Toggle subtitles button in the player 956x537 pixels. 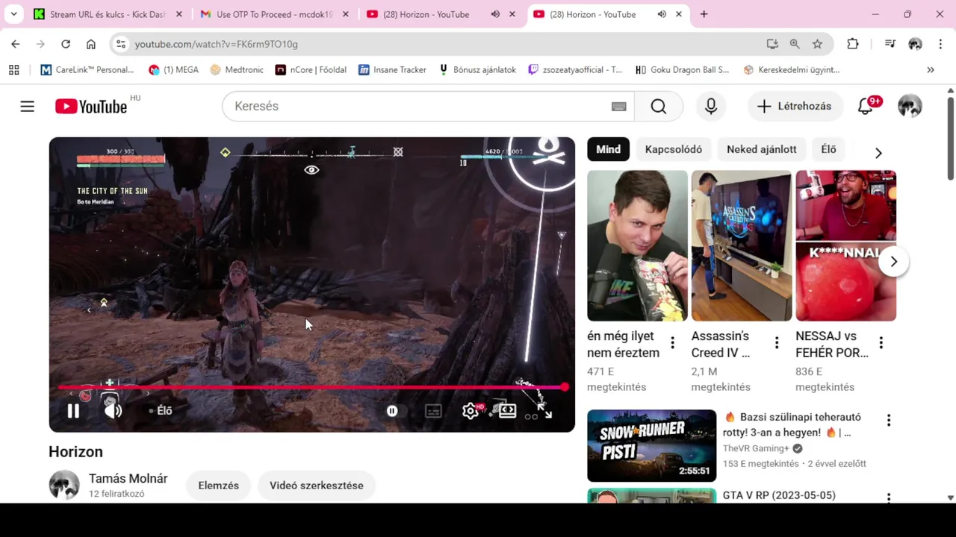click(x=433, y=411)
